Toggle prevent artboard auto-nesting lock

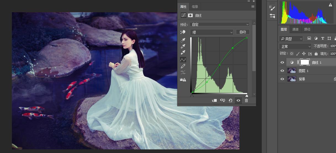coord(310,54)
